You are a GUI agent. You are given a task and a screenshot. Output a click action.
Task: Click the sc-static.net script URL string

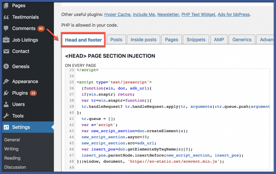(174, 161)
